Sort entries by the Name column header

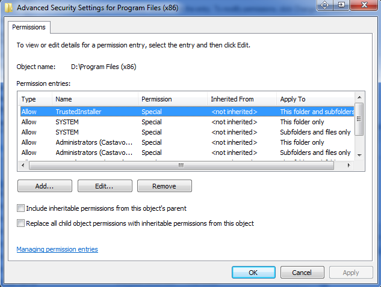coord(94,99)
